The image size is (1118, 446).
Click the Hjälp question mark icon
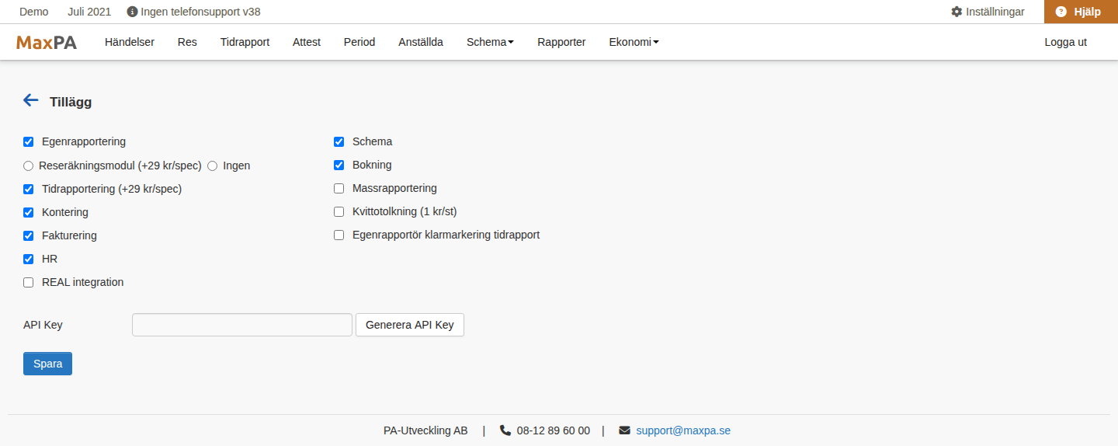(x=1061, y=12)
